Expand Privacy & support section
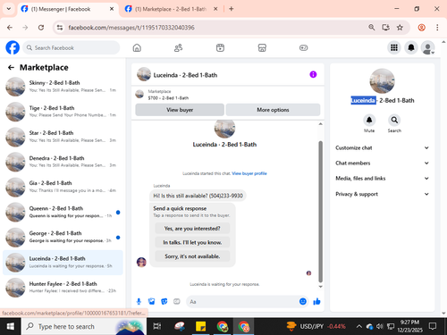The image size is (447, 335). (383, 194)
